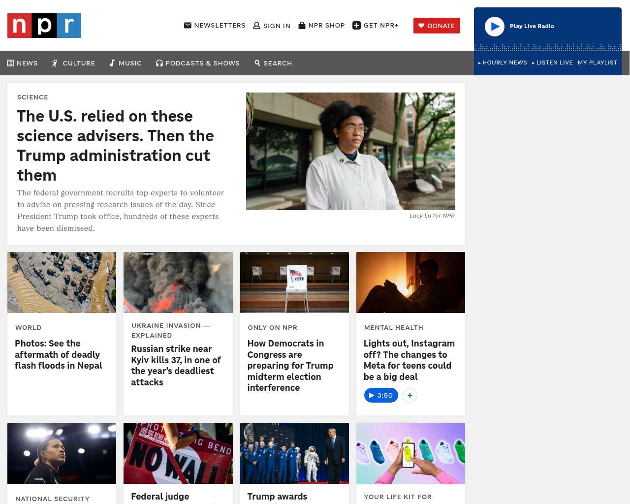Click the "Lucy Lu for NPR" photo credit
This screenshot has height=504, width=630.
tap(432, 216)
